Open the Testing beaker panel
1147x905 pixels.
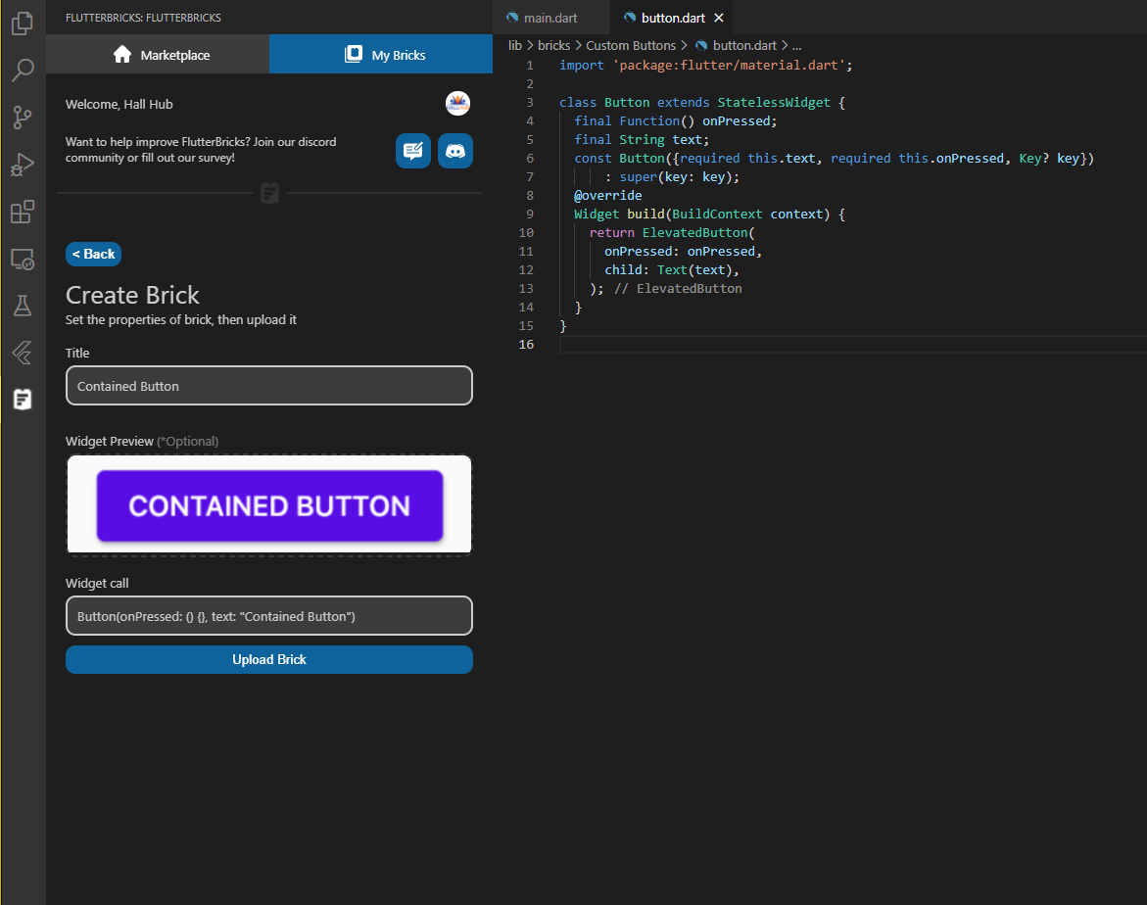pos(22,306)
